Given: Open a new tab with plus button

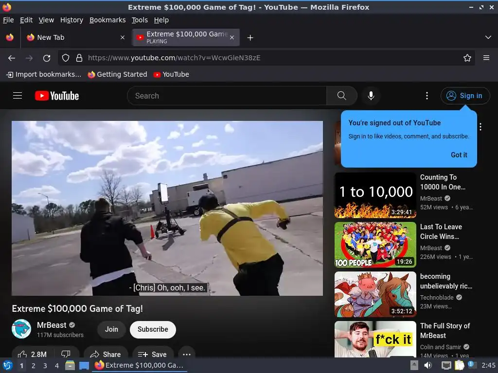Looking at the screenshot, I should [250, 38].
